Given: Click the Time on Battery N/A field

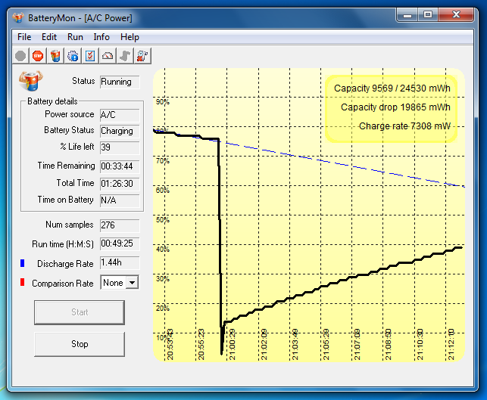Looking at the screenshot, I should point(120,200).
